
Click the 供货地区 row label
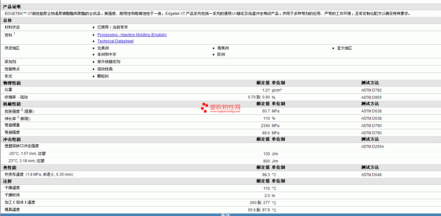tap(12, 48)
